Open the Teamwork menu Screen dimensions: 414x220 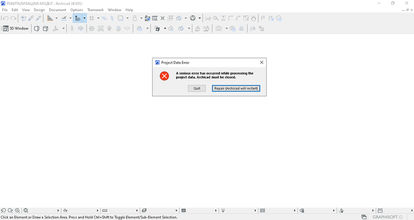(95, 10)
